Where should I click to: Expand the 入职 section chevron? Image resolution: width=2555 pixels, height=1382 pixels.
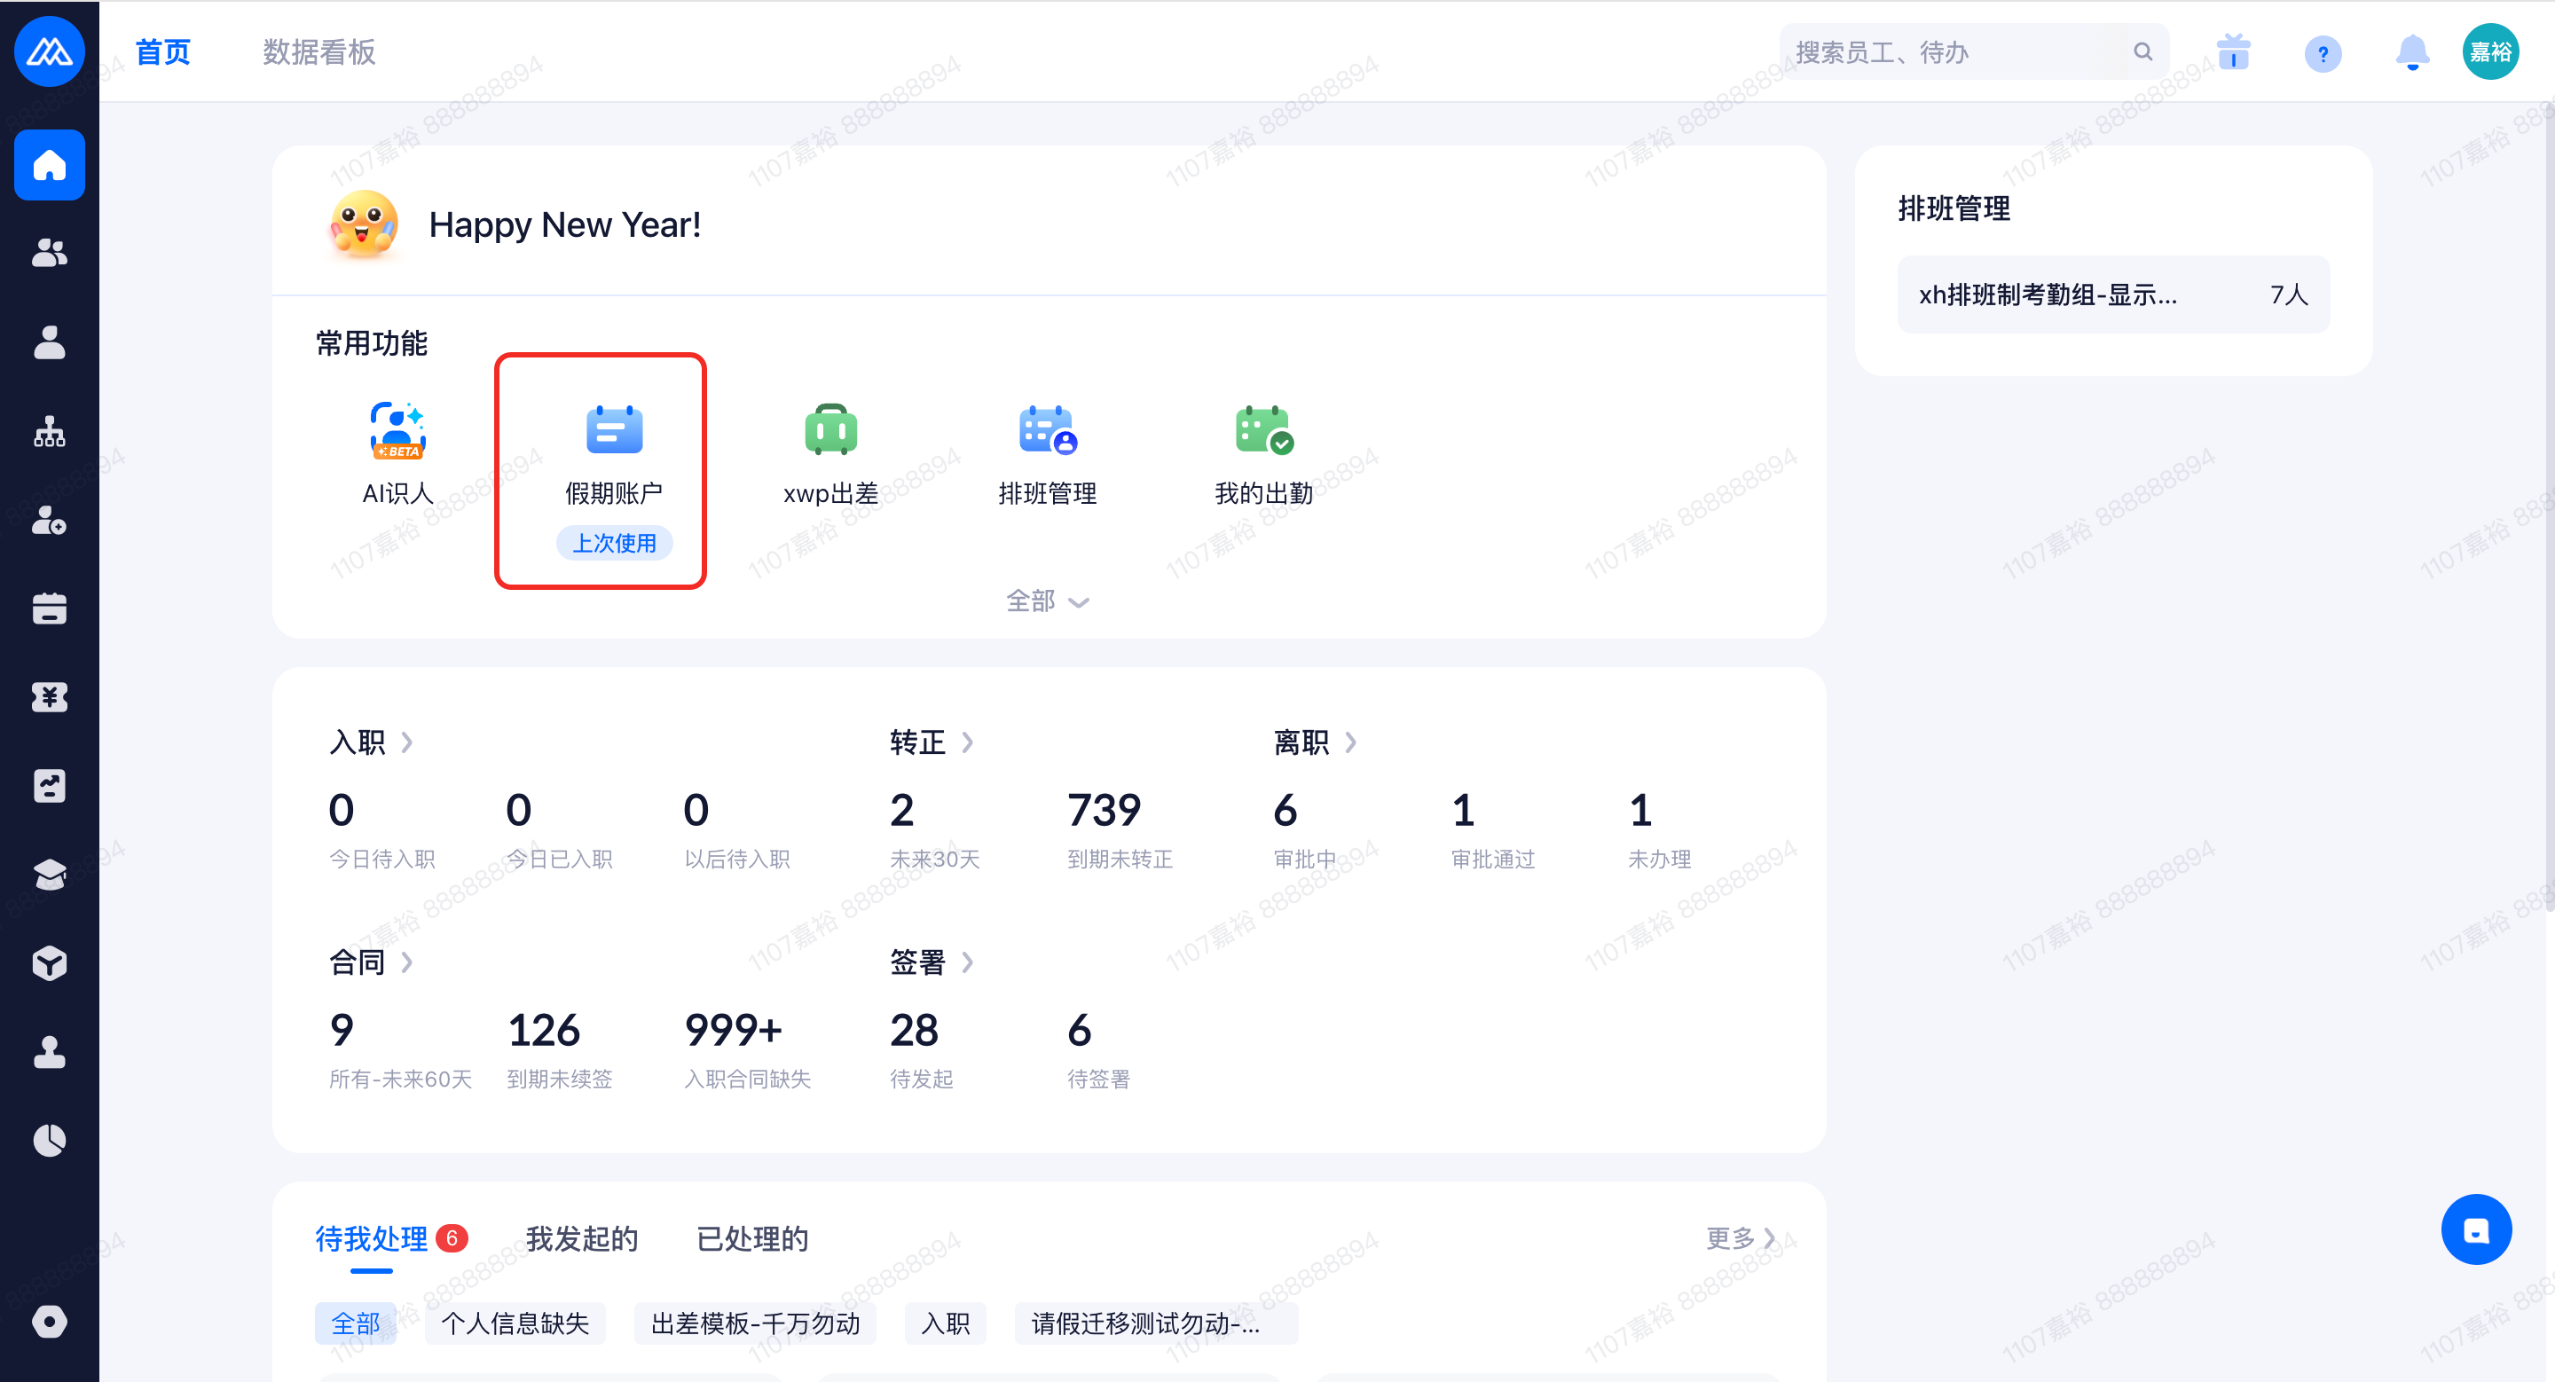406,742
